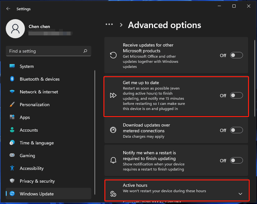Click the Find a setting search box

[x=48, y=51]
